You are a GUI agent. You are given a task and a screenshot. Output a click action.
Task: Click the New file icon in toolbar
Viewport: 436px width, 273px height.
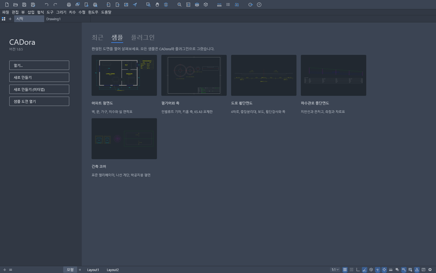(x=7, y=5)
